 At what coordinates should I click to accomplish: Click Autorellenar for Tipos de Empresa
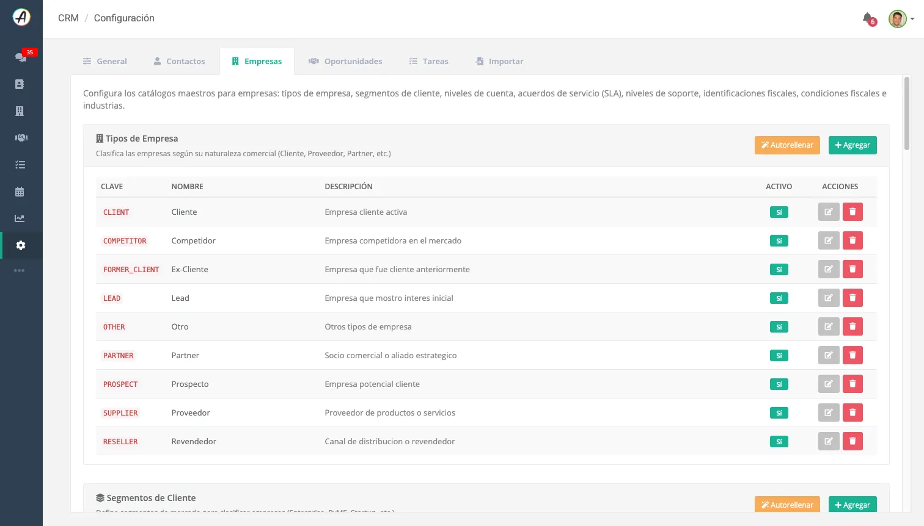[x=787, y=145]
